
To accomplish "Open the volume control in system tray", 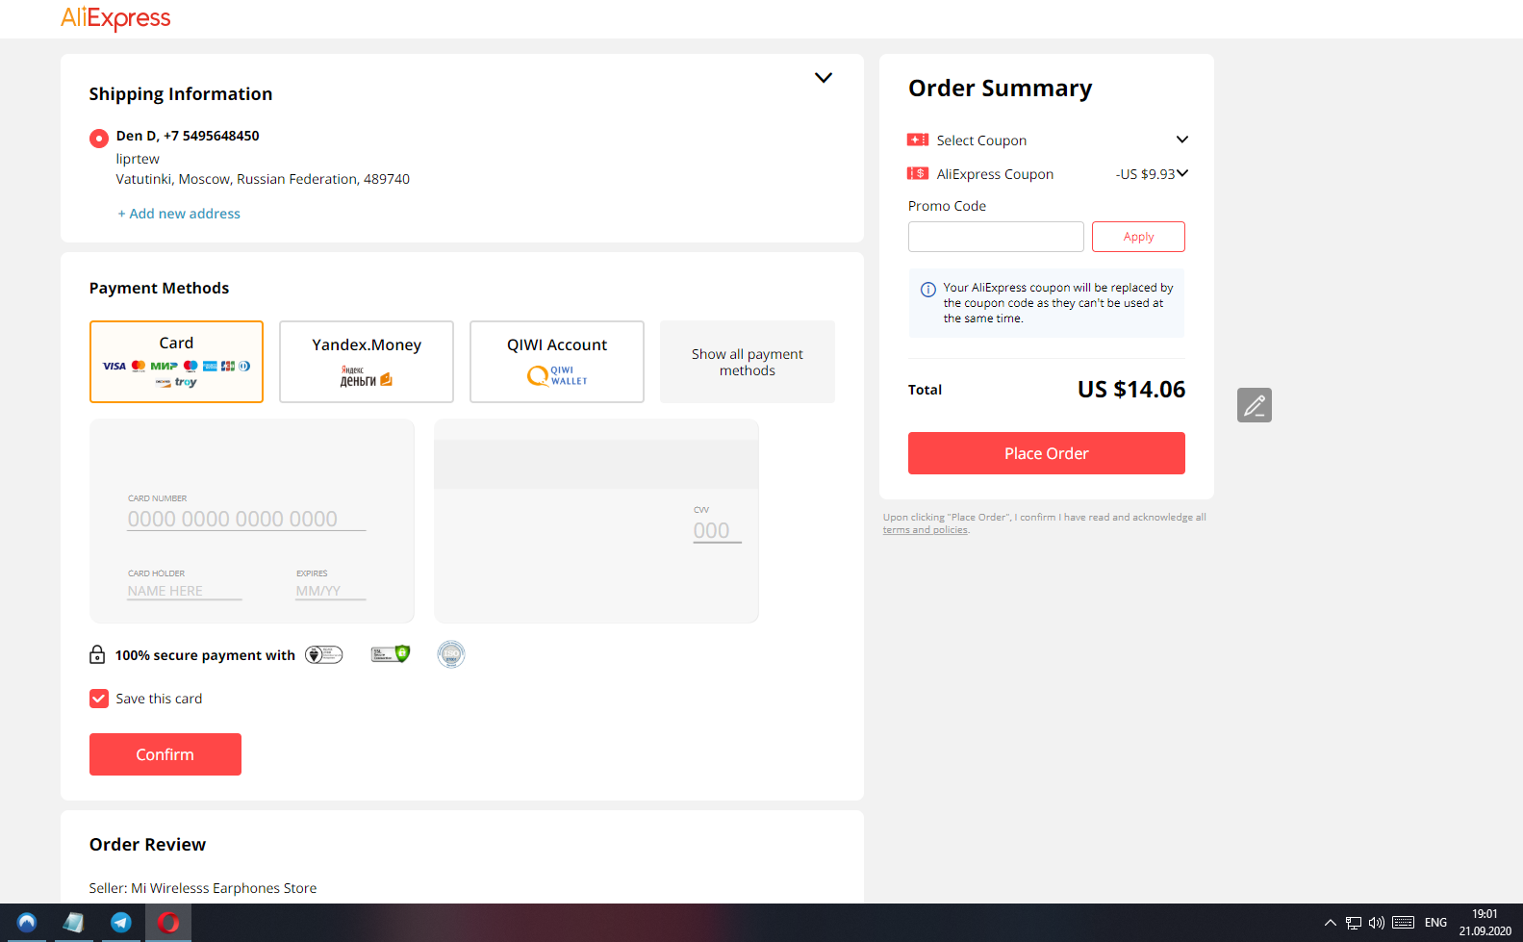I will pyautogui.click(x=1377, y=923).
